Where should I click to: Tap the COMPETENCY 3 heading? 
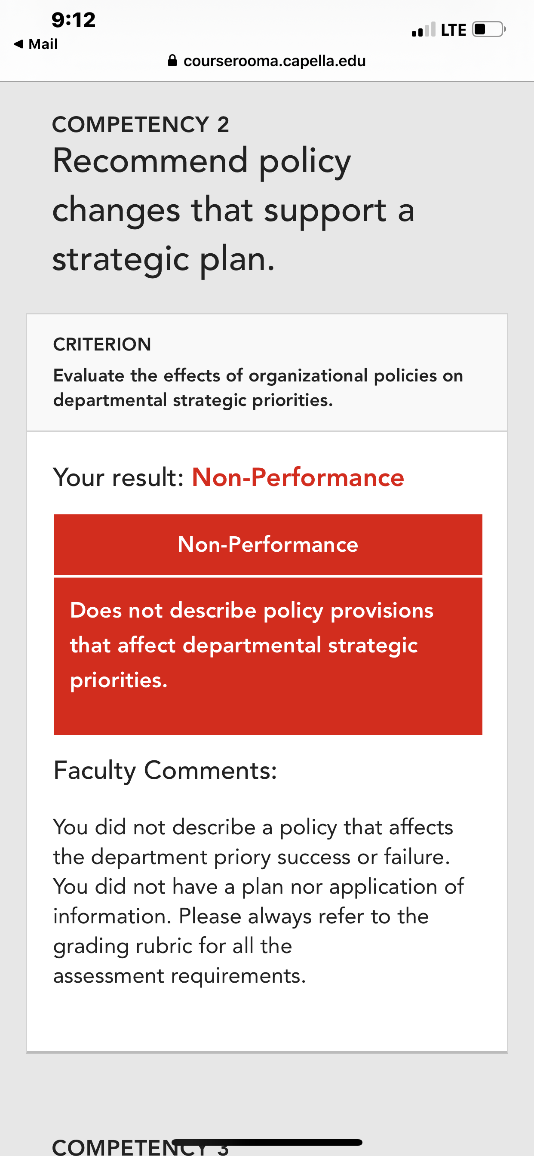(x=141, y=1147)
